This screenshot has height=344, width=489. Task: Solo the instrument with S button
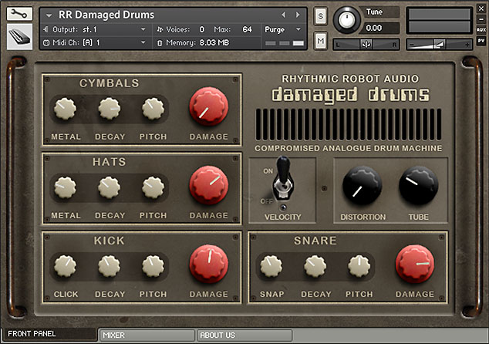click(320, 16)
